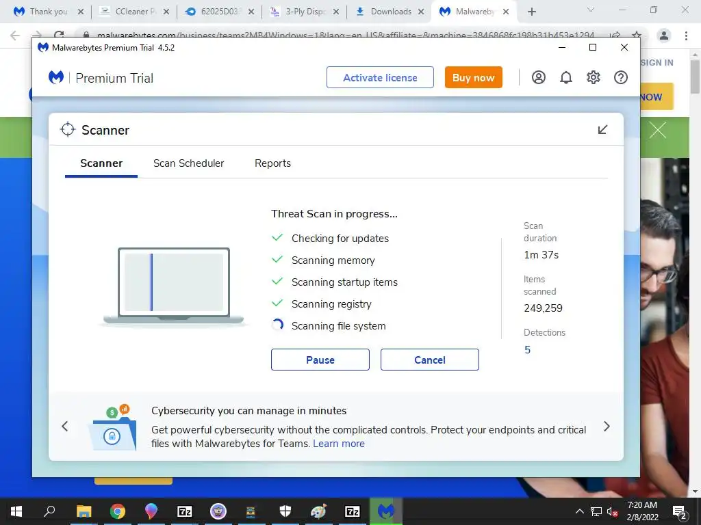The image size is (701, 525).
Task: Open the Malwarebytes account icon
Action: 538,78
